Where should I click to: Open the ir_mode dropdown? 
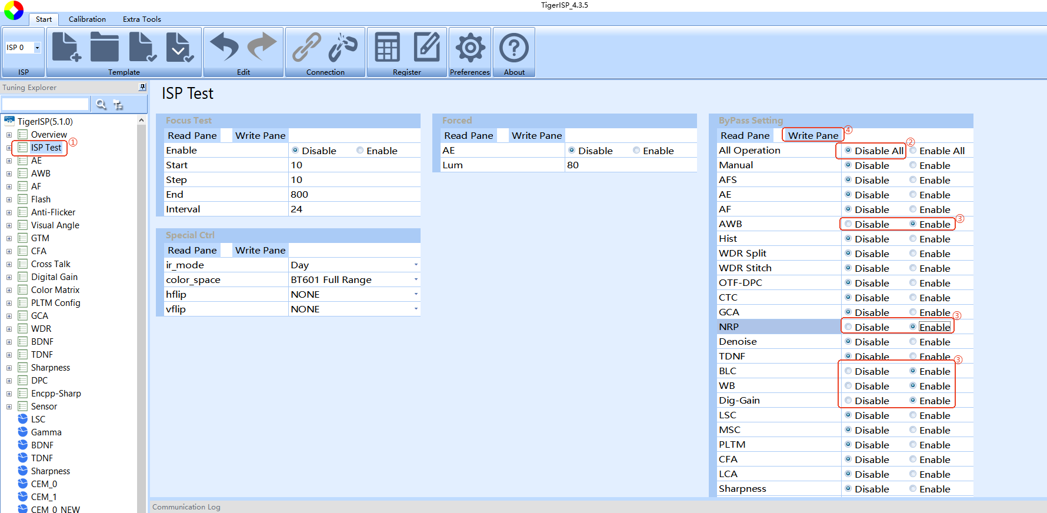[416, 265]
